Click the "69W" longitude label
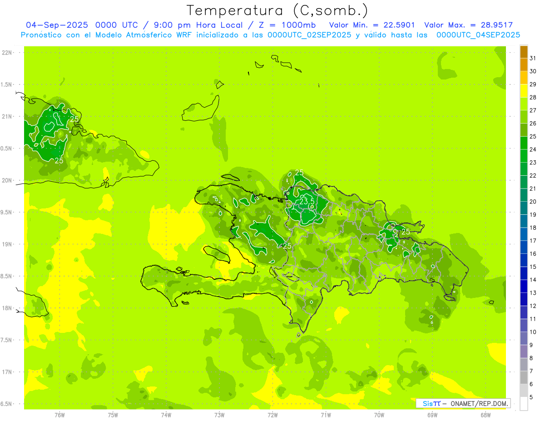 tap(432, 415)
